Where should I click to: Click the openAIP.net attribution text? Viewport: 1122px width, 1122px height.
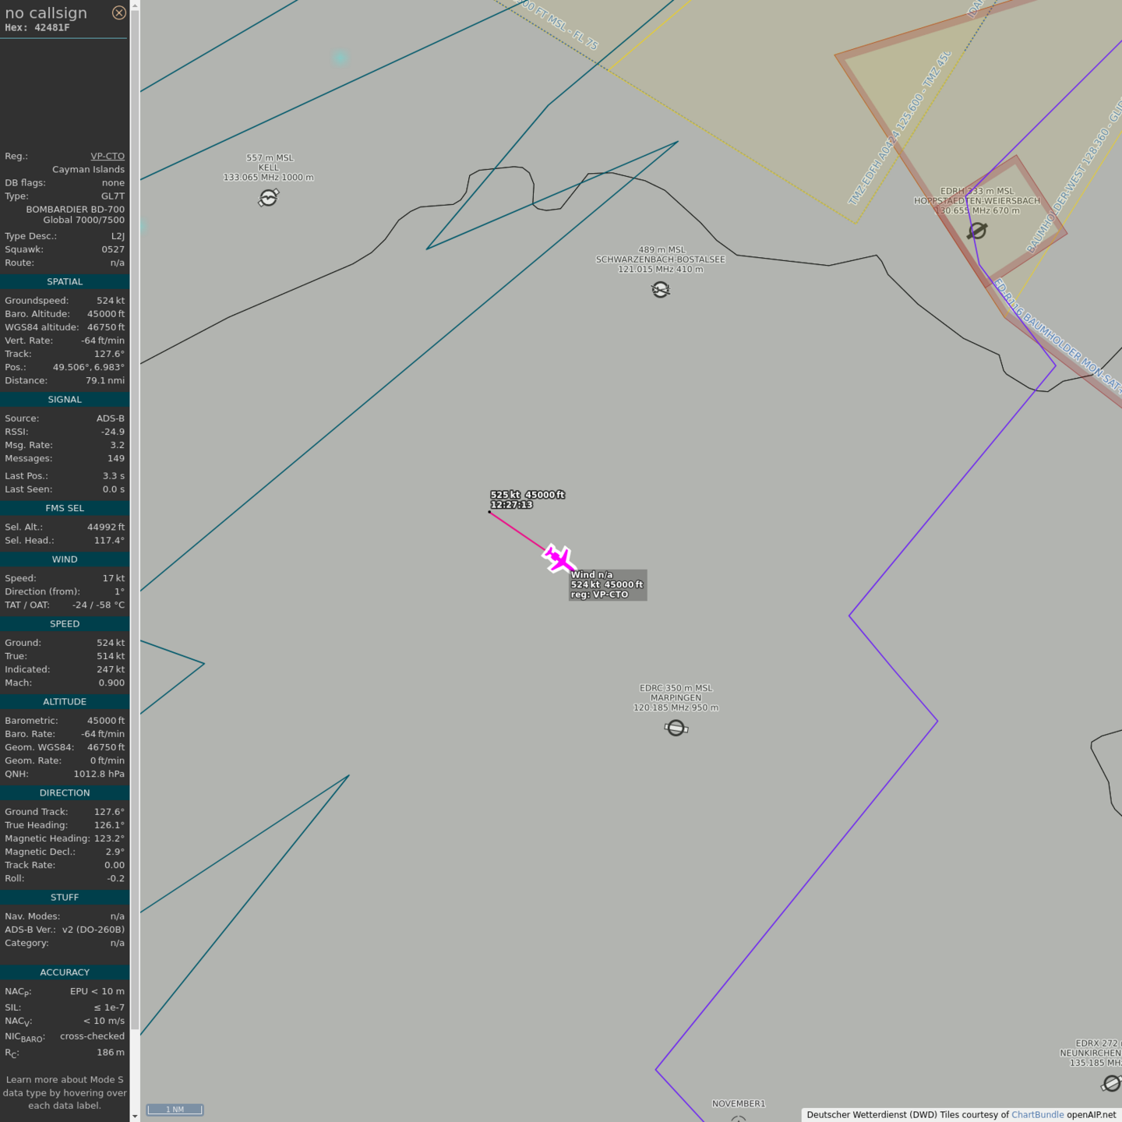click(1091, 1115)
